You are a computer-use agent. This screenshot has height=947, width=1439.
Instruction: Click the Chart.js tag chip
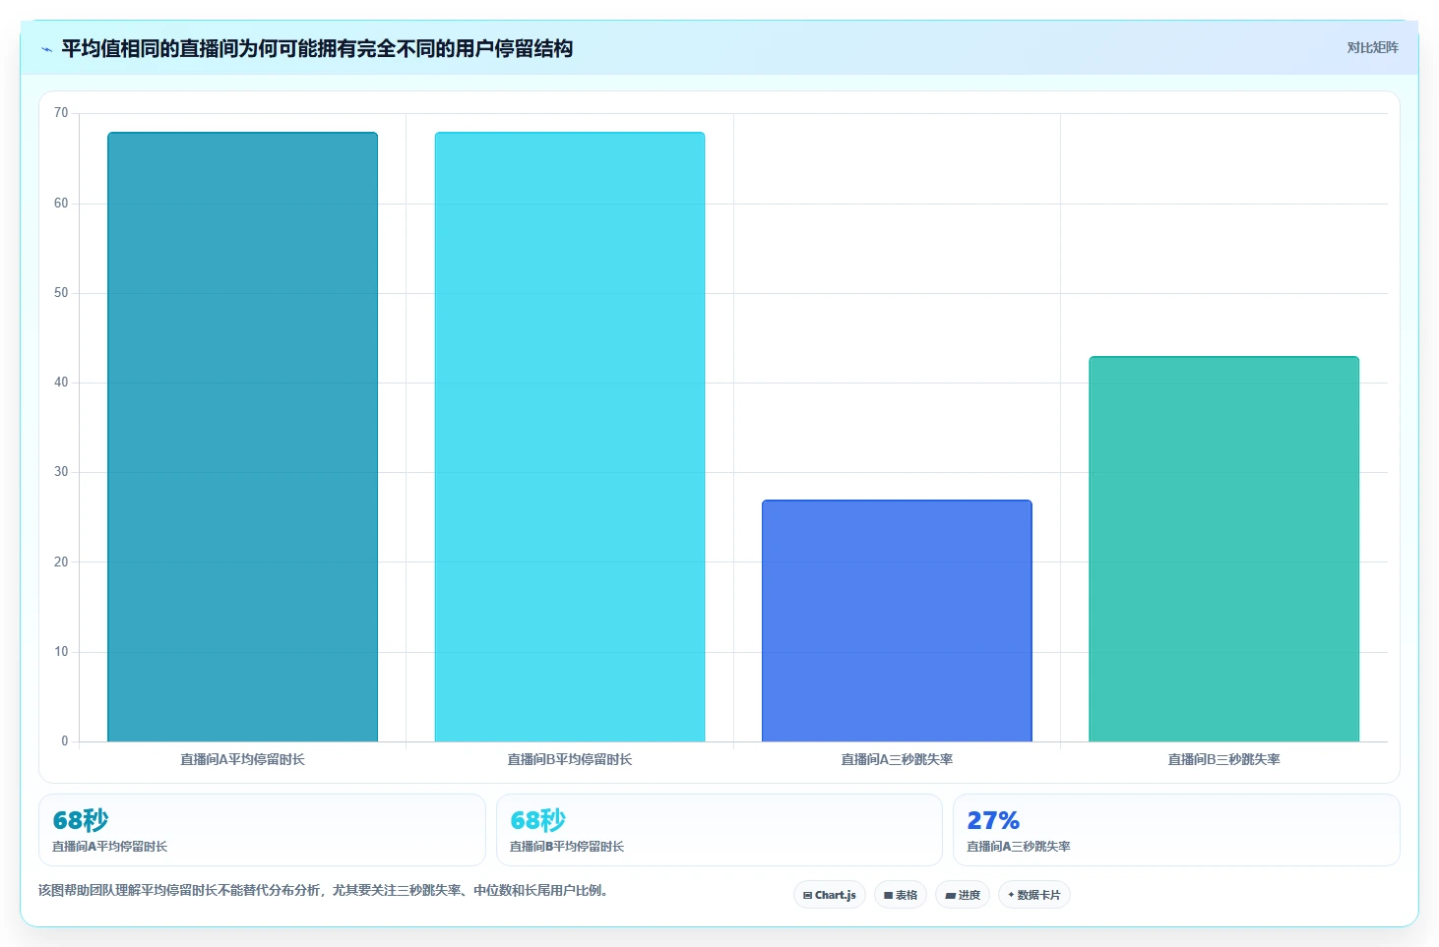(830, 895)
